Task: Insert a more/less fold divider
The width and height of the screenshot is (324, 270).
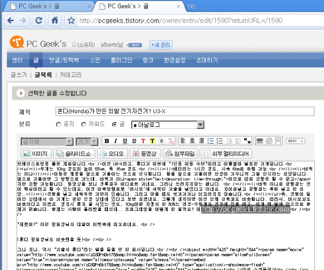Action: coord(278,141)
